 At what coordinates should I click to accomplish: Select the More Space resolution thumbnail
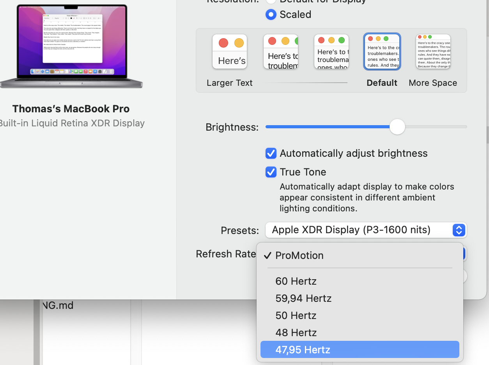433,51
